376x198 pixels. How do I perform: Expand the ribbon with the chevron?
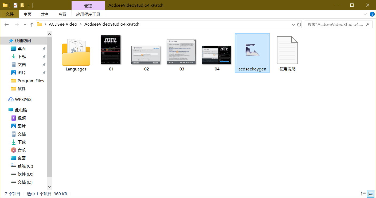365,14
